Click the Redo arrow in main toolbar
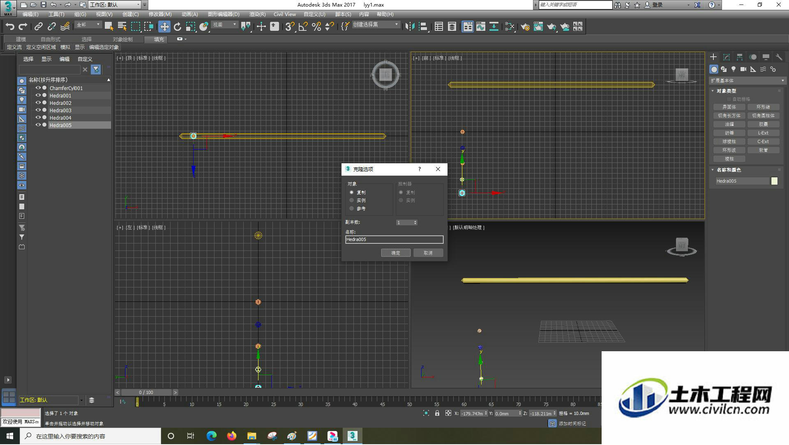This screenshot has height=445, width=789. (x=23, y=27)
